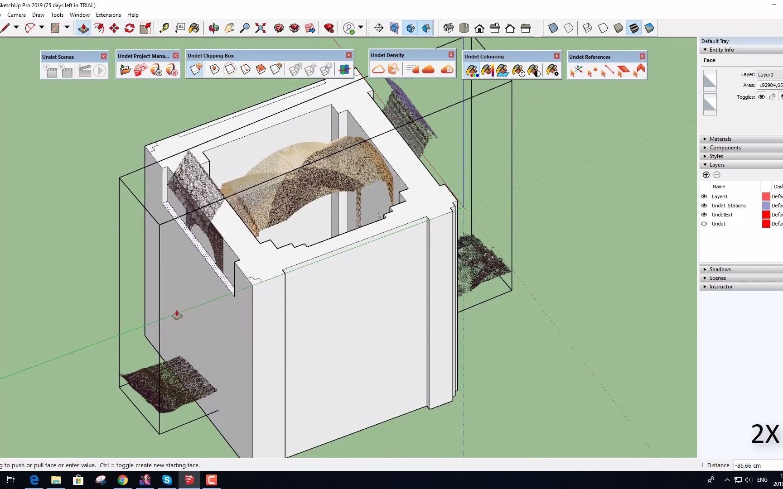The height and width of the screenshot is (489, 783).
Task: Switch to X-ray face style
Action: [553, 28]
